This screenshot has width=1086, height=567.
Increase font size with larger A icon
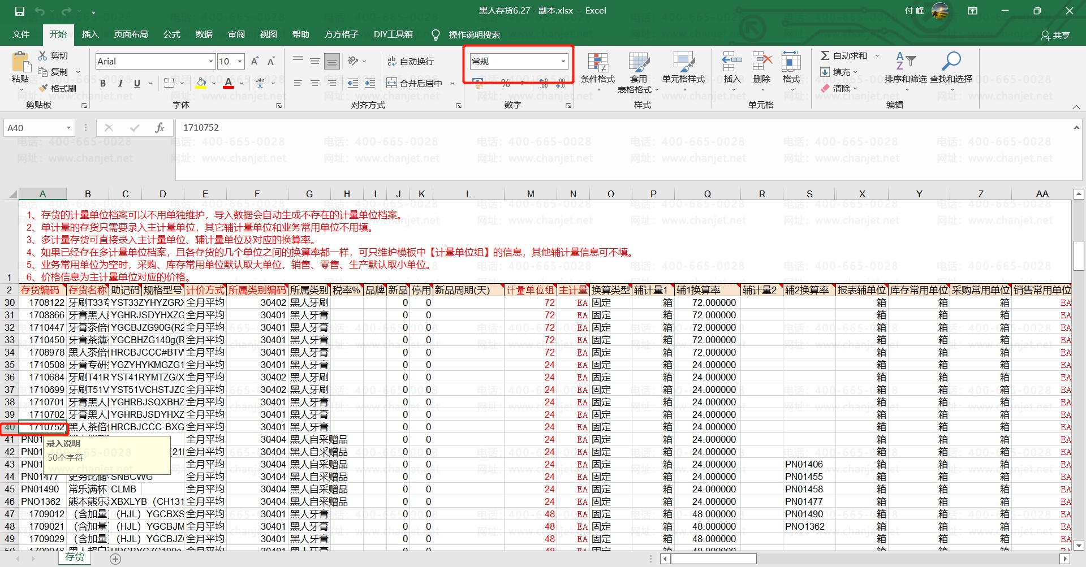click(255, 61)
